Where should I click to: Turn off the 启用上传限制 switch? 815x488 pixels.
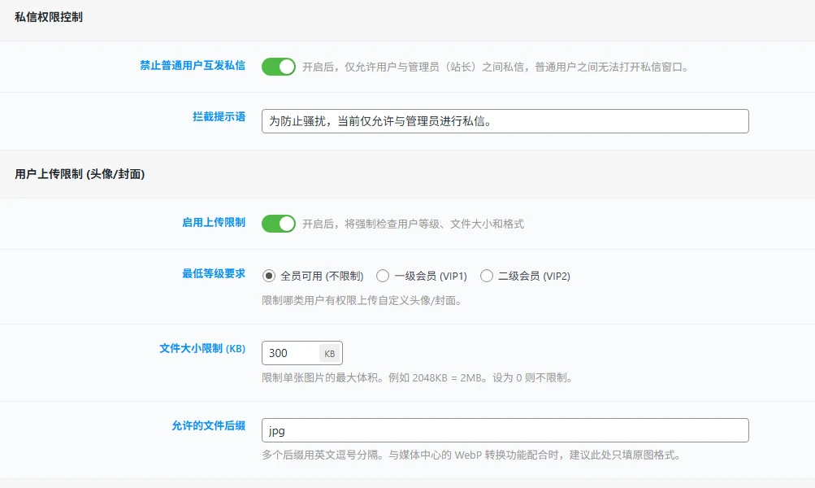tap(277, 222)
